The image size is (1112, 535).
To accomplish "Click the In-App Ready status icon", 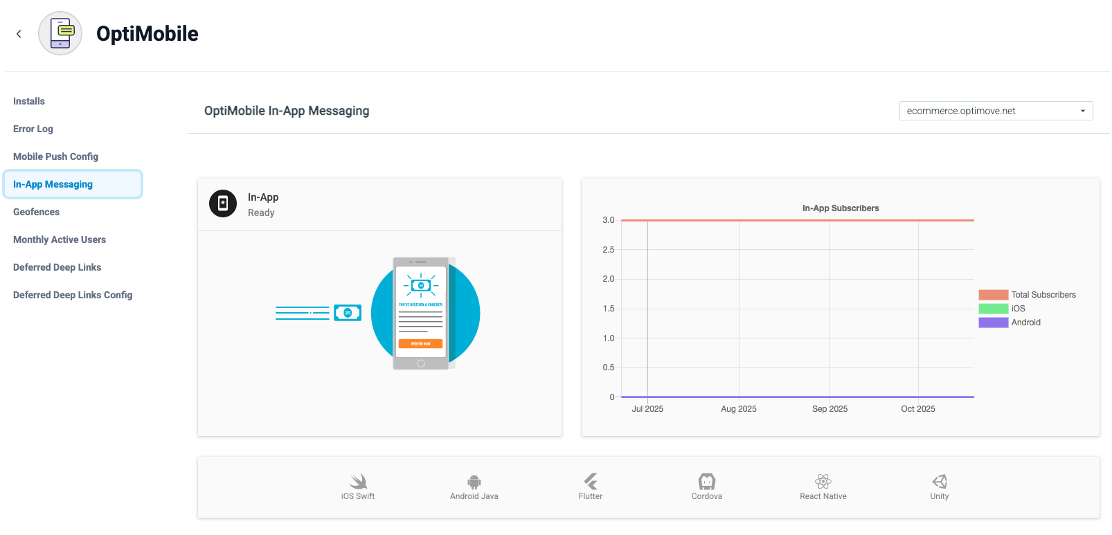I will tap(223, 203).
